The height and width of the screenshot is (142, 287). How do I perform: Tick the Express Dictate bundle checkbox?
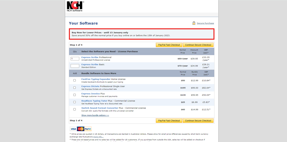tap(74, 88)
